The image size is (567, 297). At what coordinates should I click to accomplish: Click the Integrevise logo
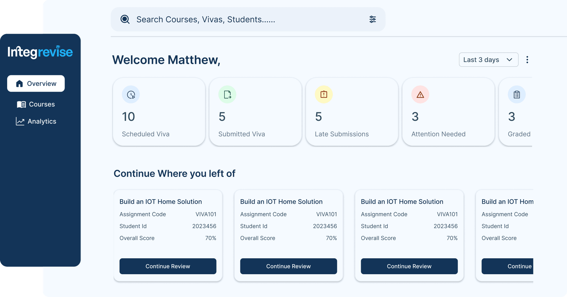click(40, 52)
